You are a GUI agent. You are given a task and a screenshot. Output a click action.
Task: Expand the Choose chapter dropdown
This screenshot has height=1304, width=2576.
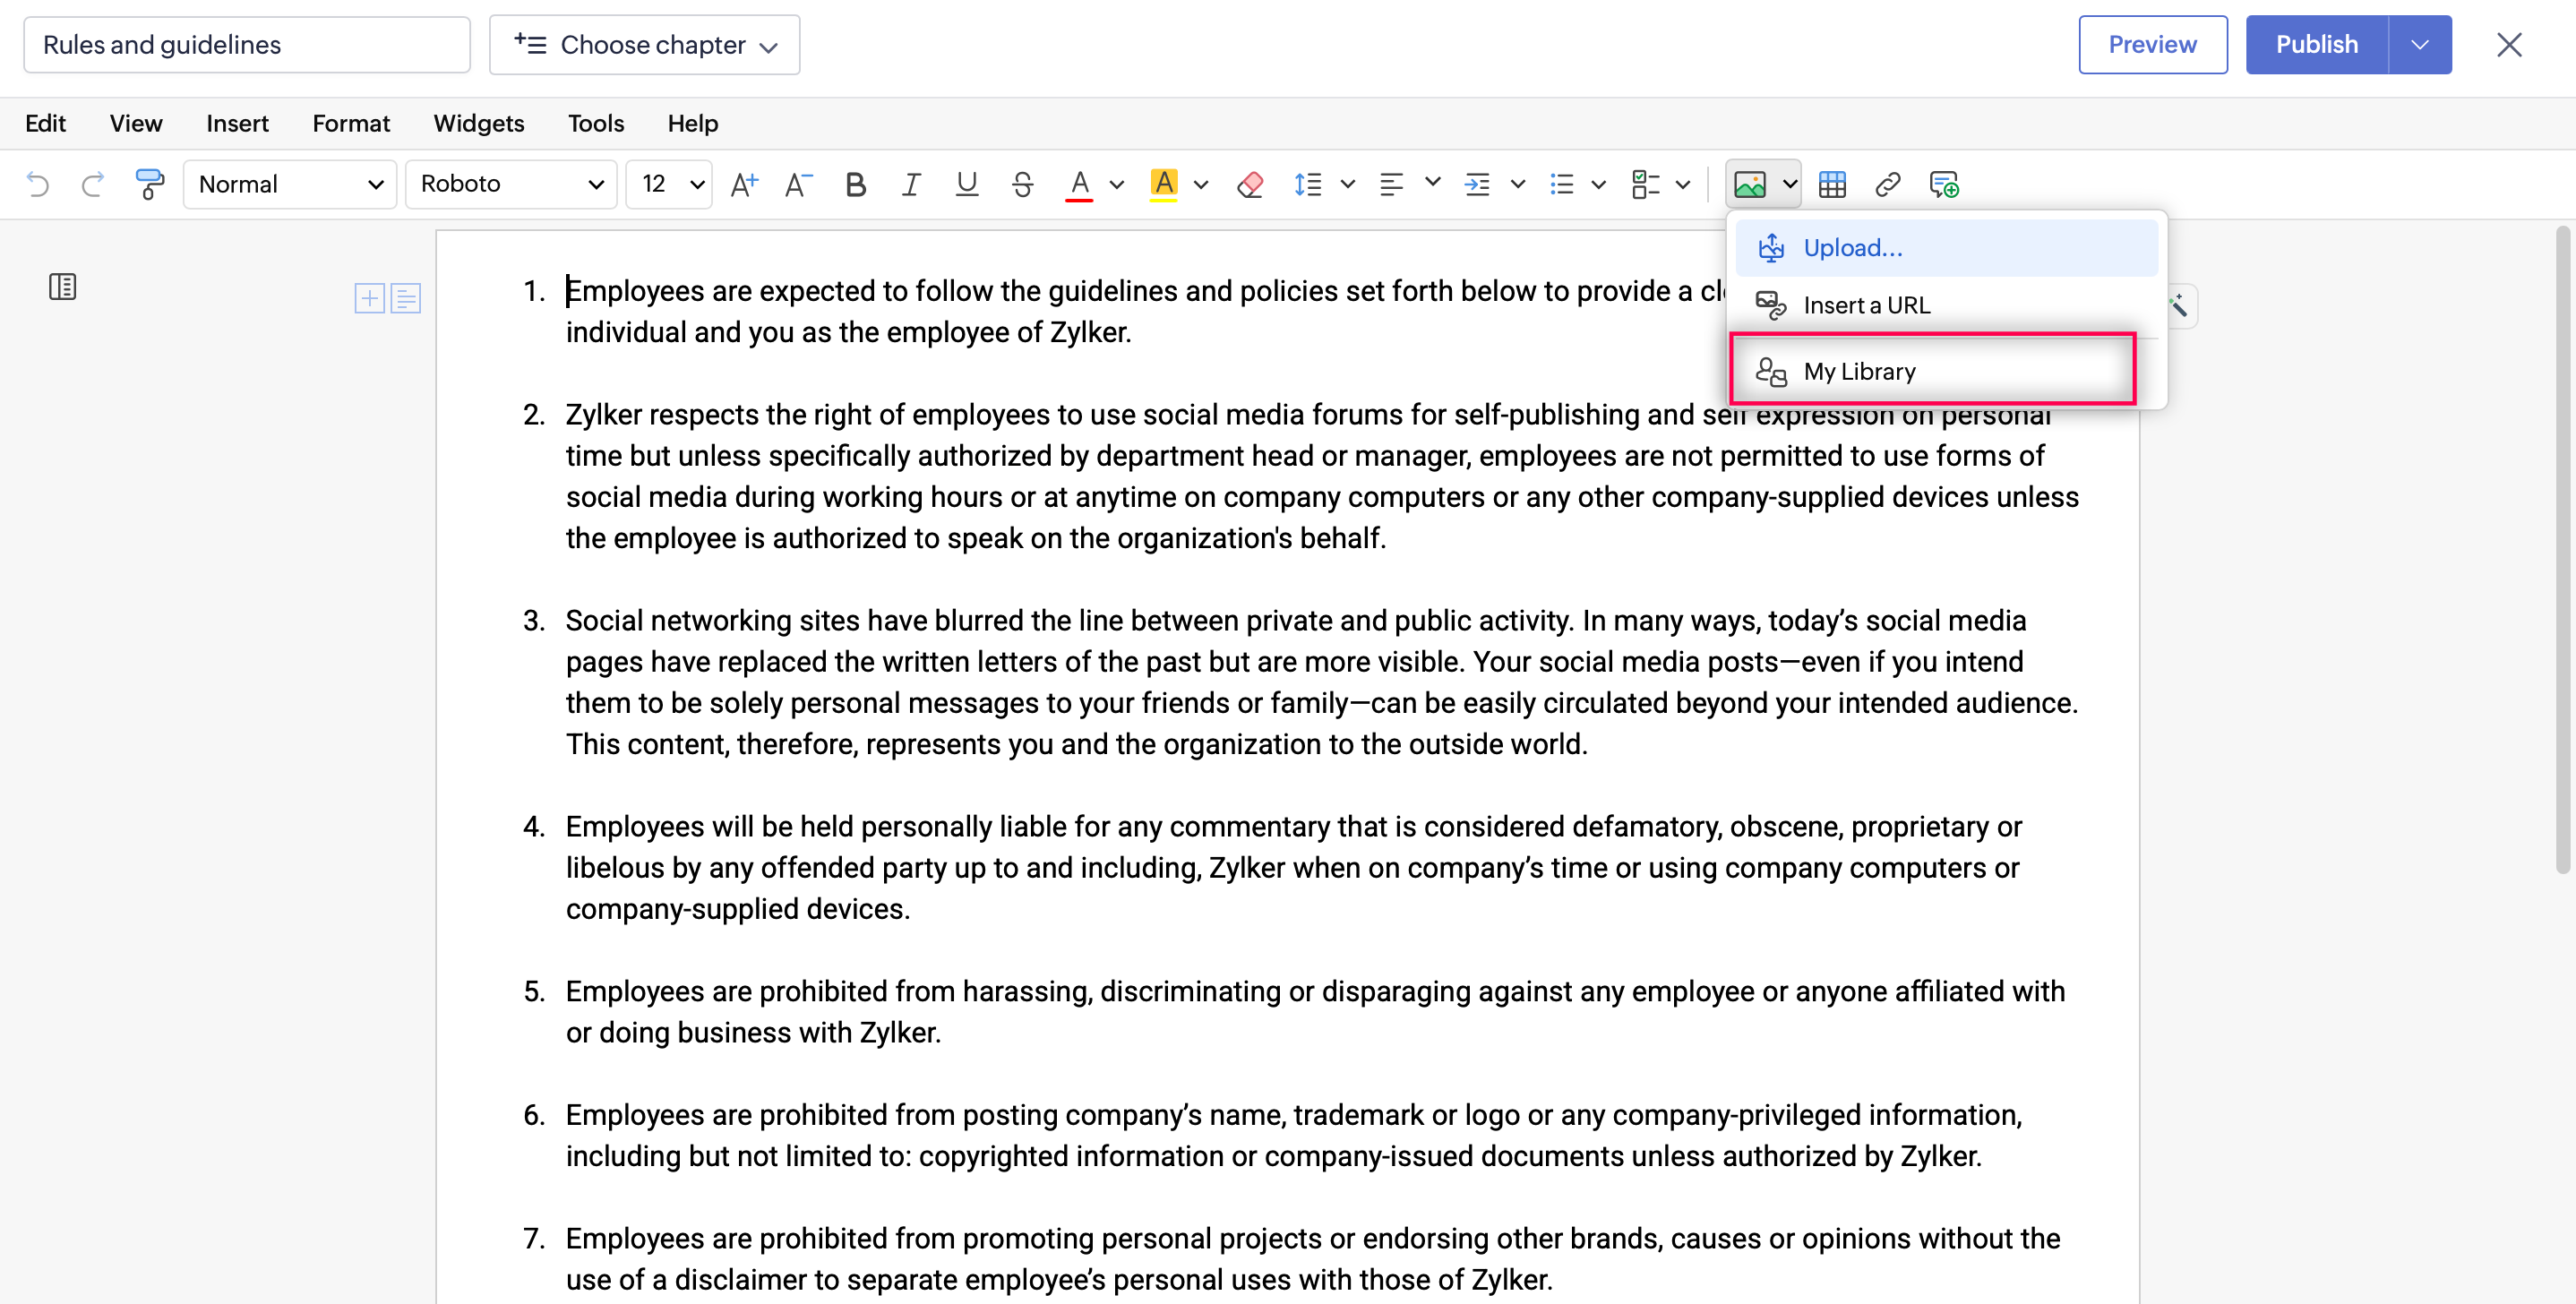click(x=644, y=45)
